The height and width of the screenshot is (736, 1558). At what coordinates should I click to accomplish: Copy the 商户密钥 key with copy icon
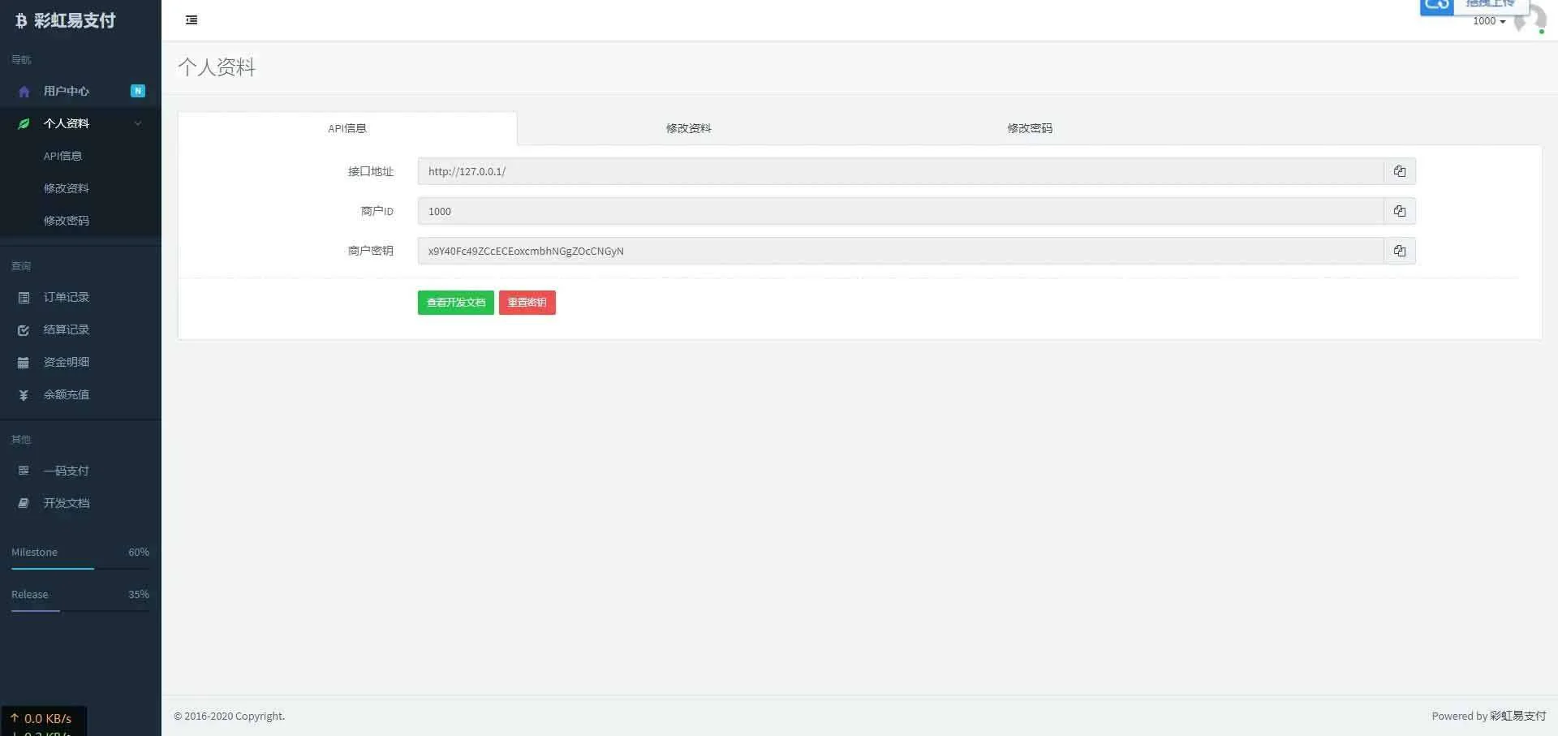click(x=1399, y=251)
